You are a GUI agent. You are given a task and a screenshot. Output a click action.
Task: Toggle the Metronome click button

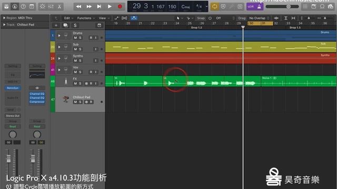click(x=260, y=6)
